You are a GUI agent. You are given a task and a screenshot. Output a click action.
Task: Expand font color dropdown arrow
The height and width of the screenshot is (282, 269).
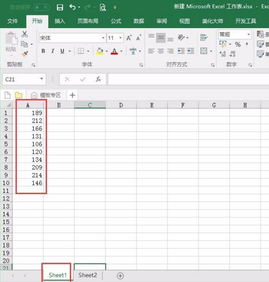(x=122, y=51)
